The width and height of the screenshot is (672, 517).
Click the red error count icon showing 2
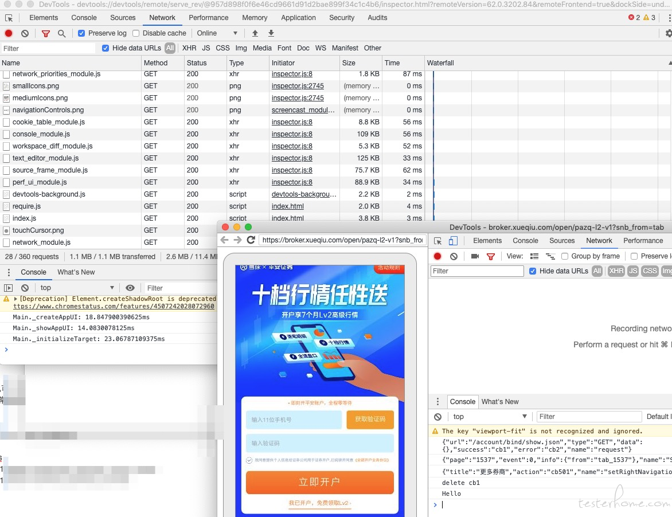631,18
